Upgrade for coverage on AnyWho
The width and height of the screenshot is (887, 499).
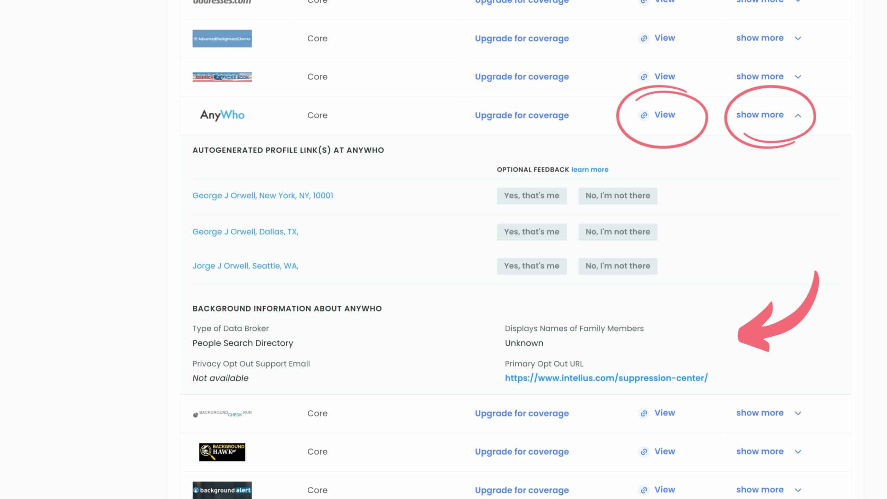522,115
